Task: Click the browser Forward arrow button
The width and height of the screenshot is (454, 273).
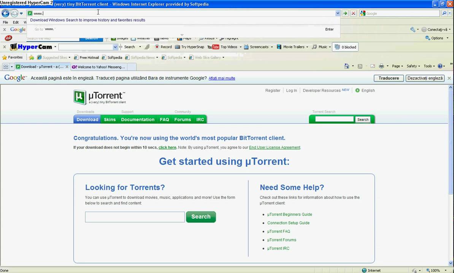Action: 14,13
